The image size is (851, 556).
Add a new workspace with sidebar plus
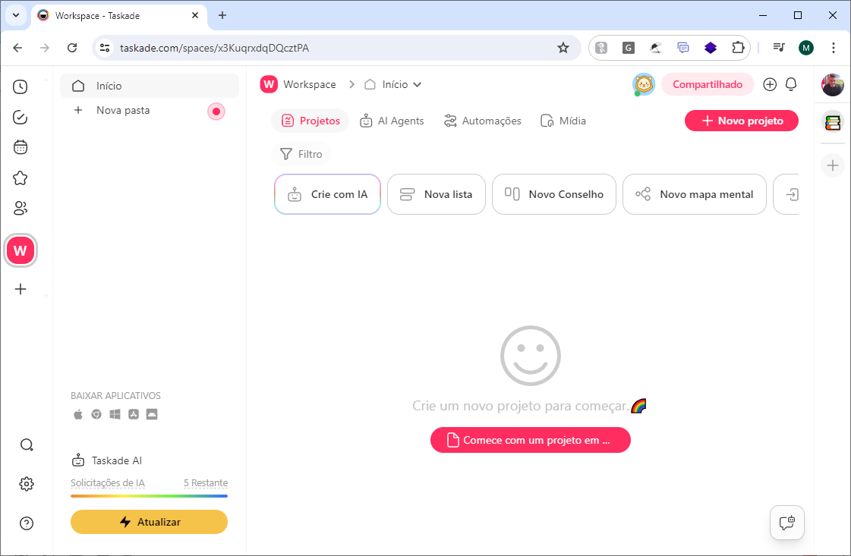point(20,289)
